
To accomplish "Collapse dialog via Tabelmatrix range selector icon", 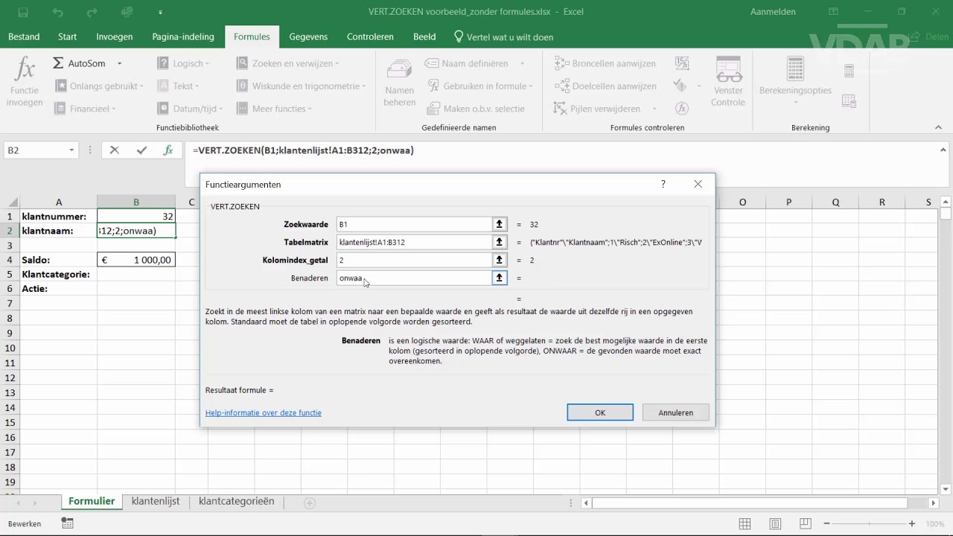I will click(x=500, y=242).
